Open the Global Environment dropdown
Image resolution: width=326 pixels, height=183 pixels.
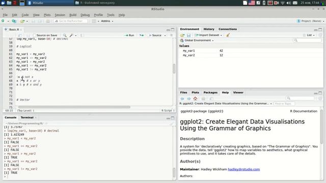[197, 40]
